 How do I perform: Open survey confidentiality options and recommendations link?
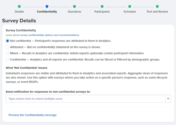[x=50, y=35]
